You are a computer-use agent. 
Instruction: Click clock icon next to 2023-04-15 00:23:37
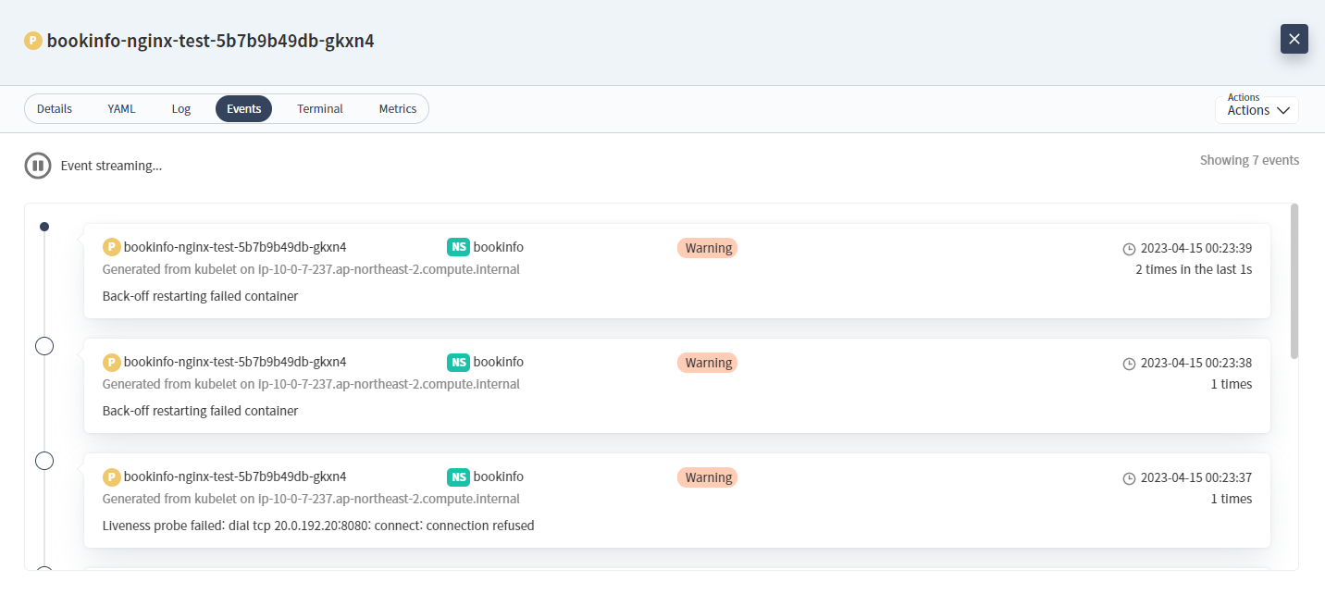coord(1129,478)
